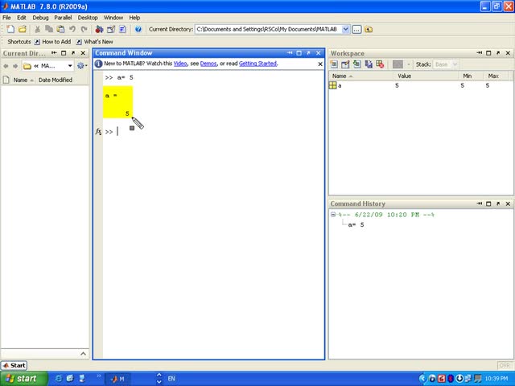Copy using the toolbar copy icon
Image resolution: width=515 pixels, height=386 pixels.
point(49,29)
